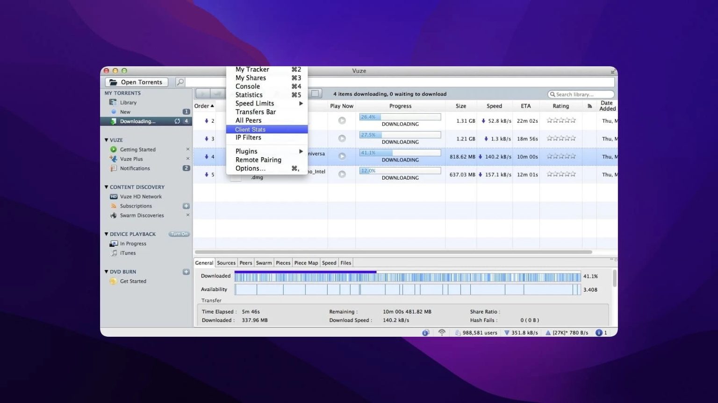Open Swarm Discoveries in the sidebar

click(x=142, y=215)
